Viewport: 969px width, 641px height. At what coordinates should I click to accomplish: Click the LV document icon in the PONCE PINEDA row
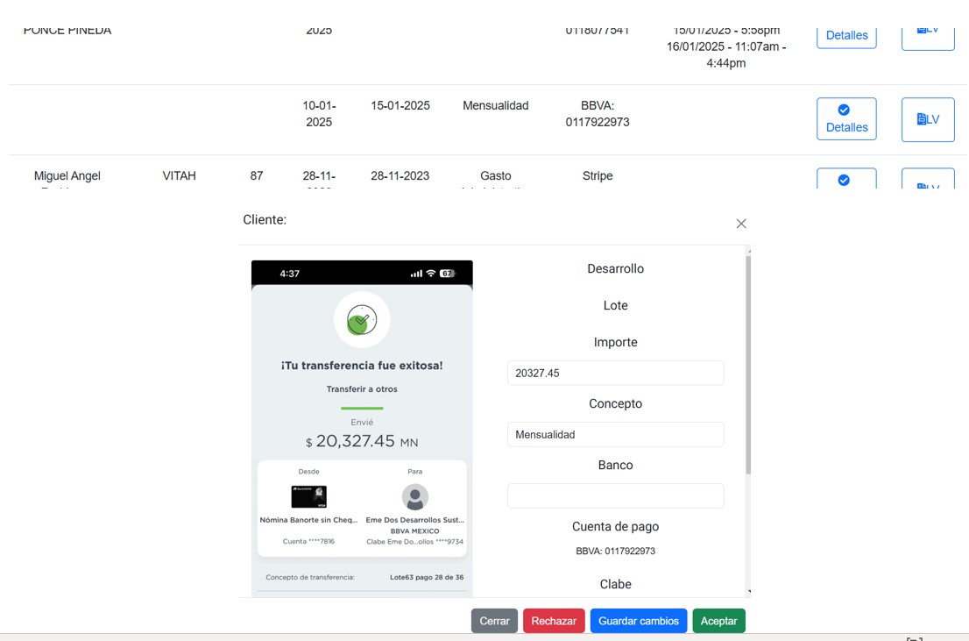(x=927, y=33)
